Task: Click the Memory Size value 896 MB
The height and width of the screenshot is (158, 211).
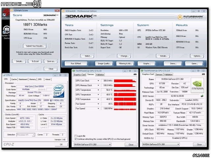Action: point(163,121)
